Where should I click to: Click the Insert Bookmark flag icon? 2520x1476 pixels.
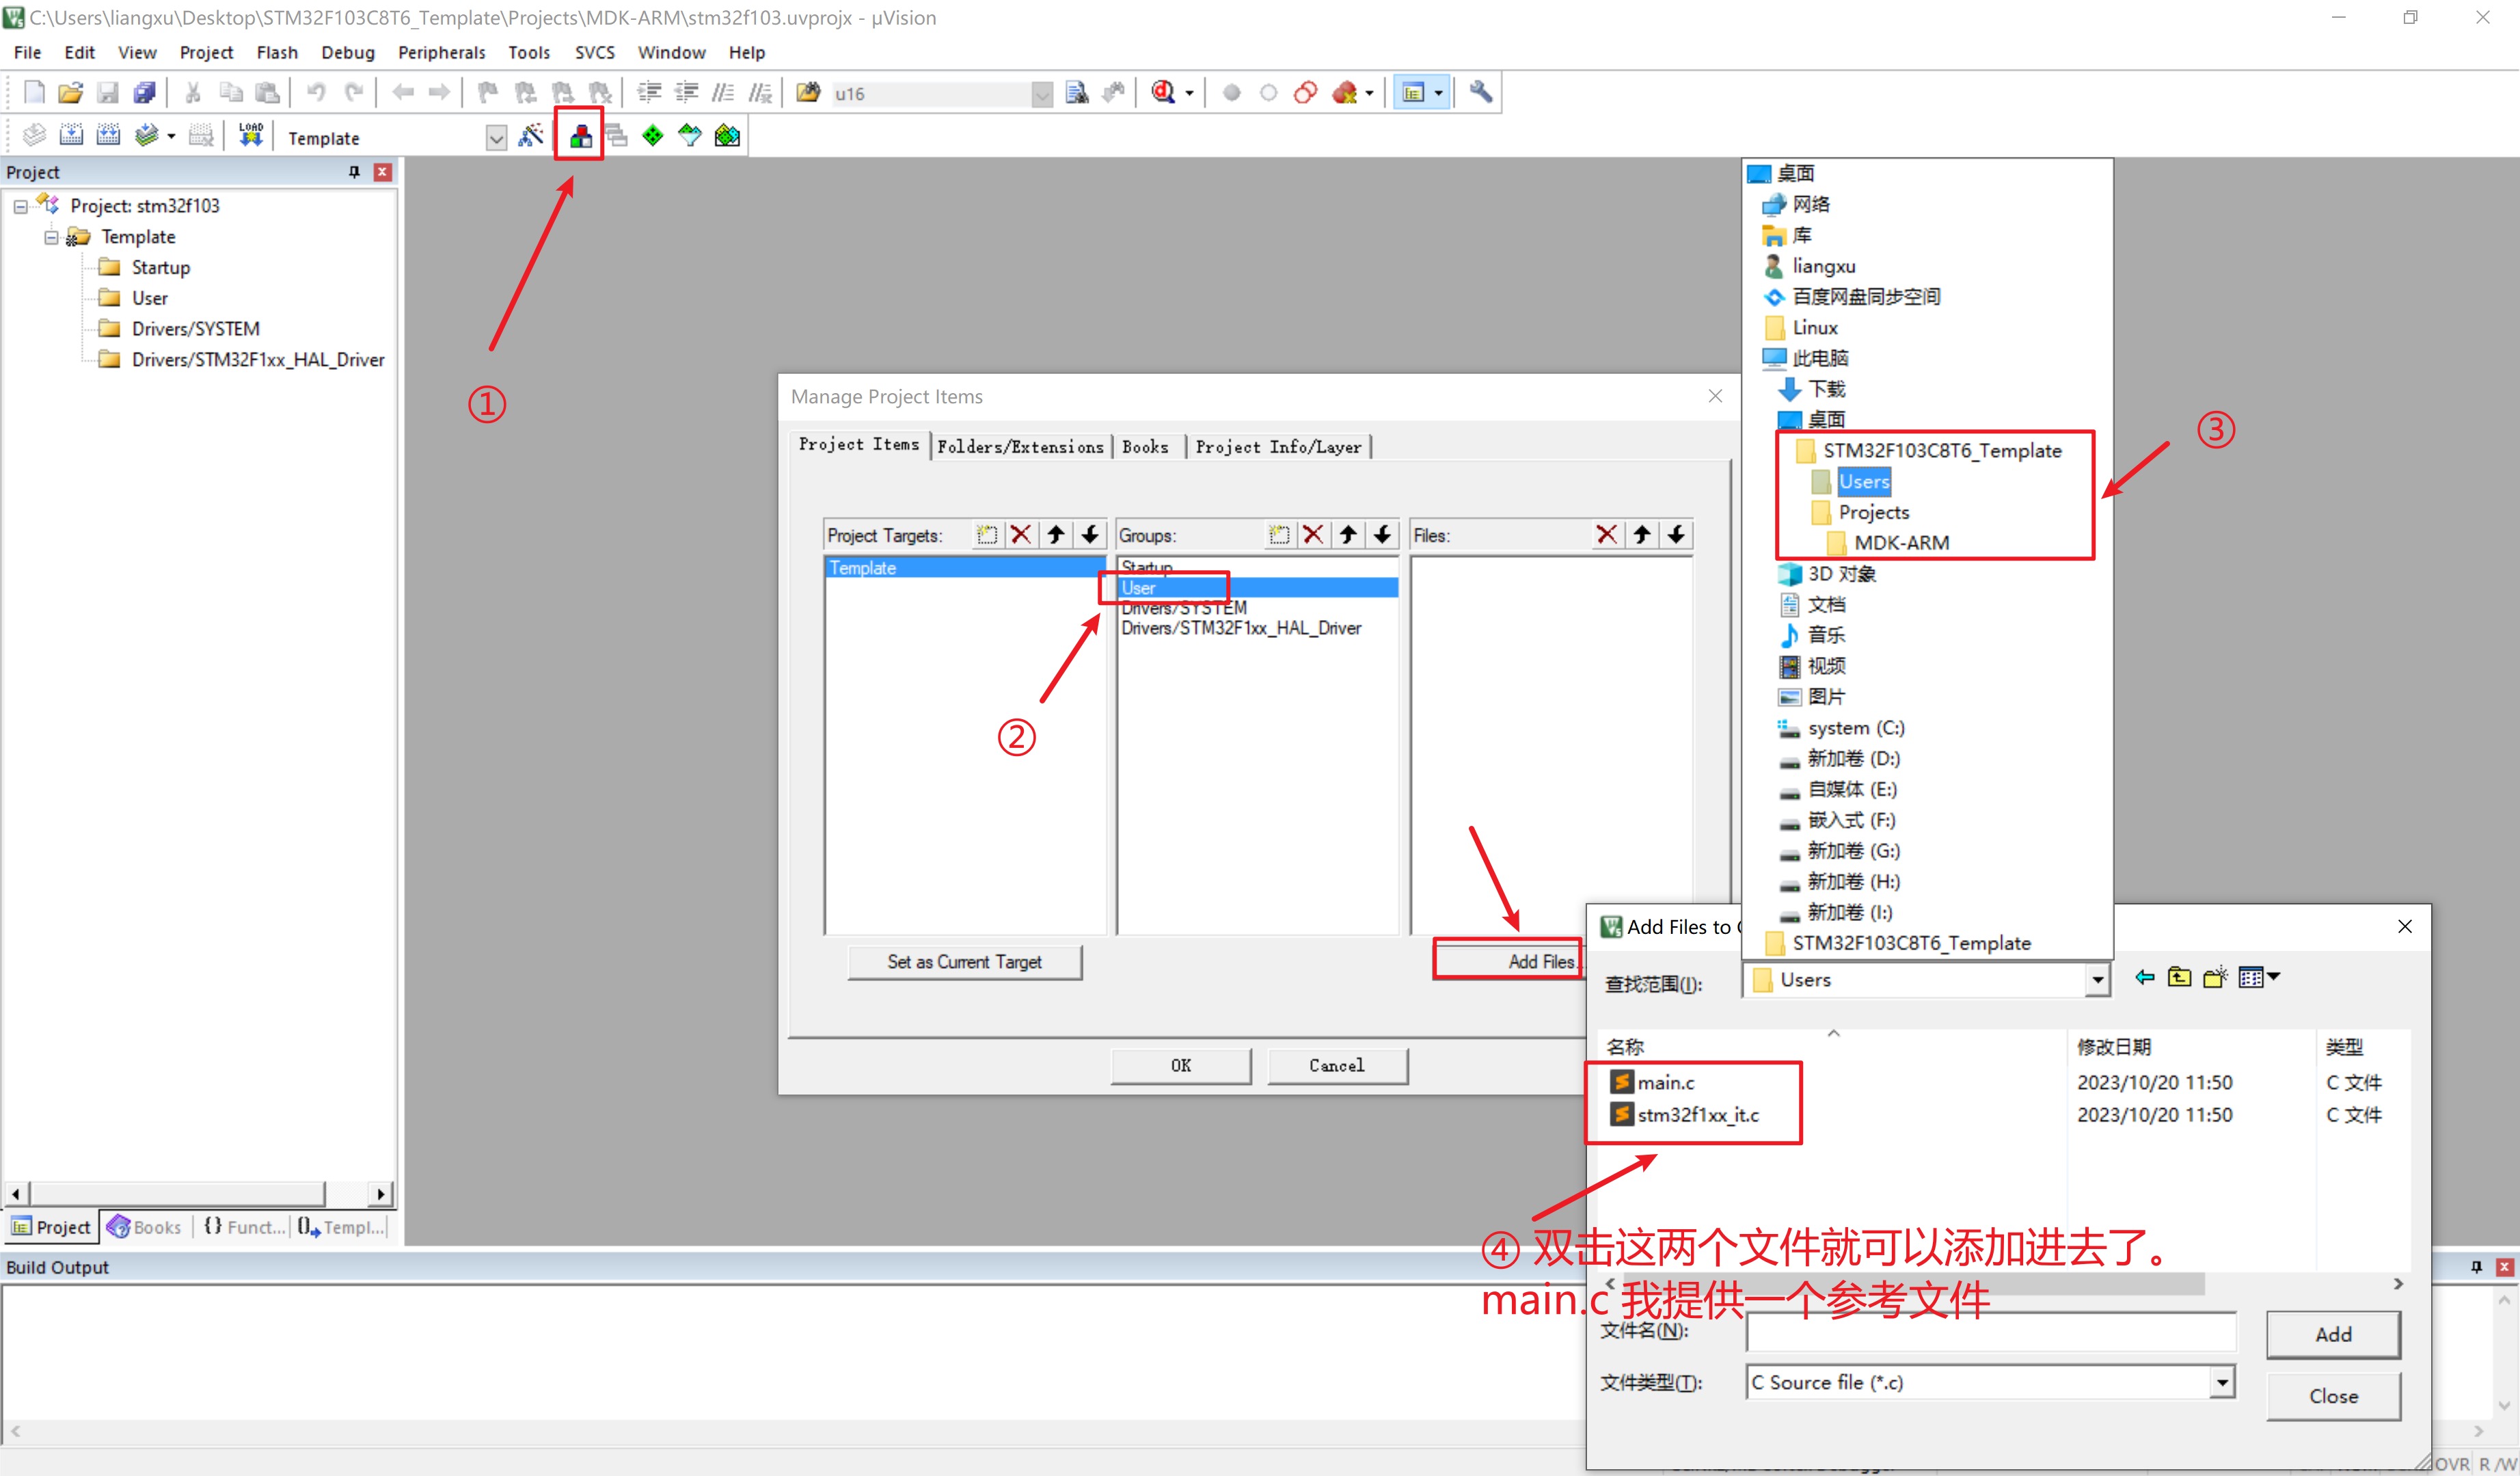488,93
